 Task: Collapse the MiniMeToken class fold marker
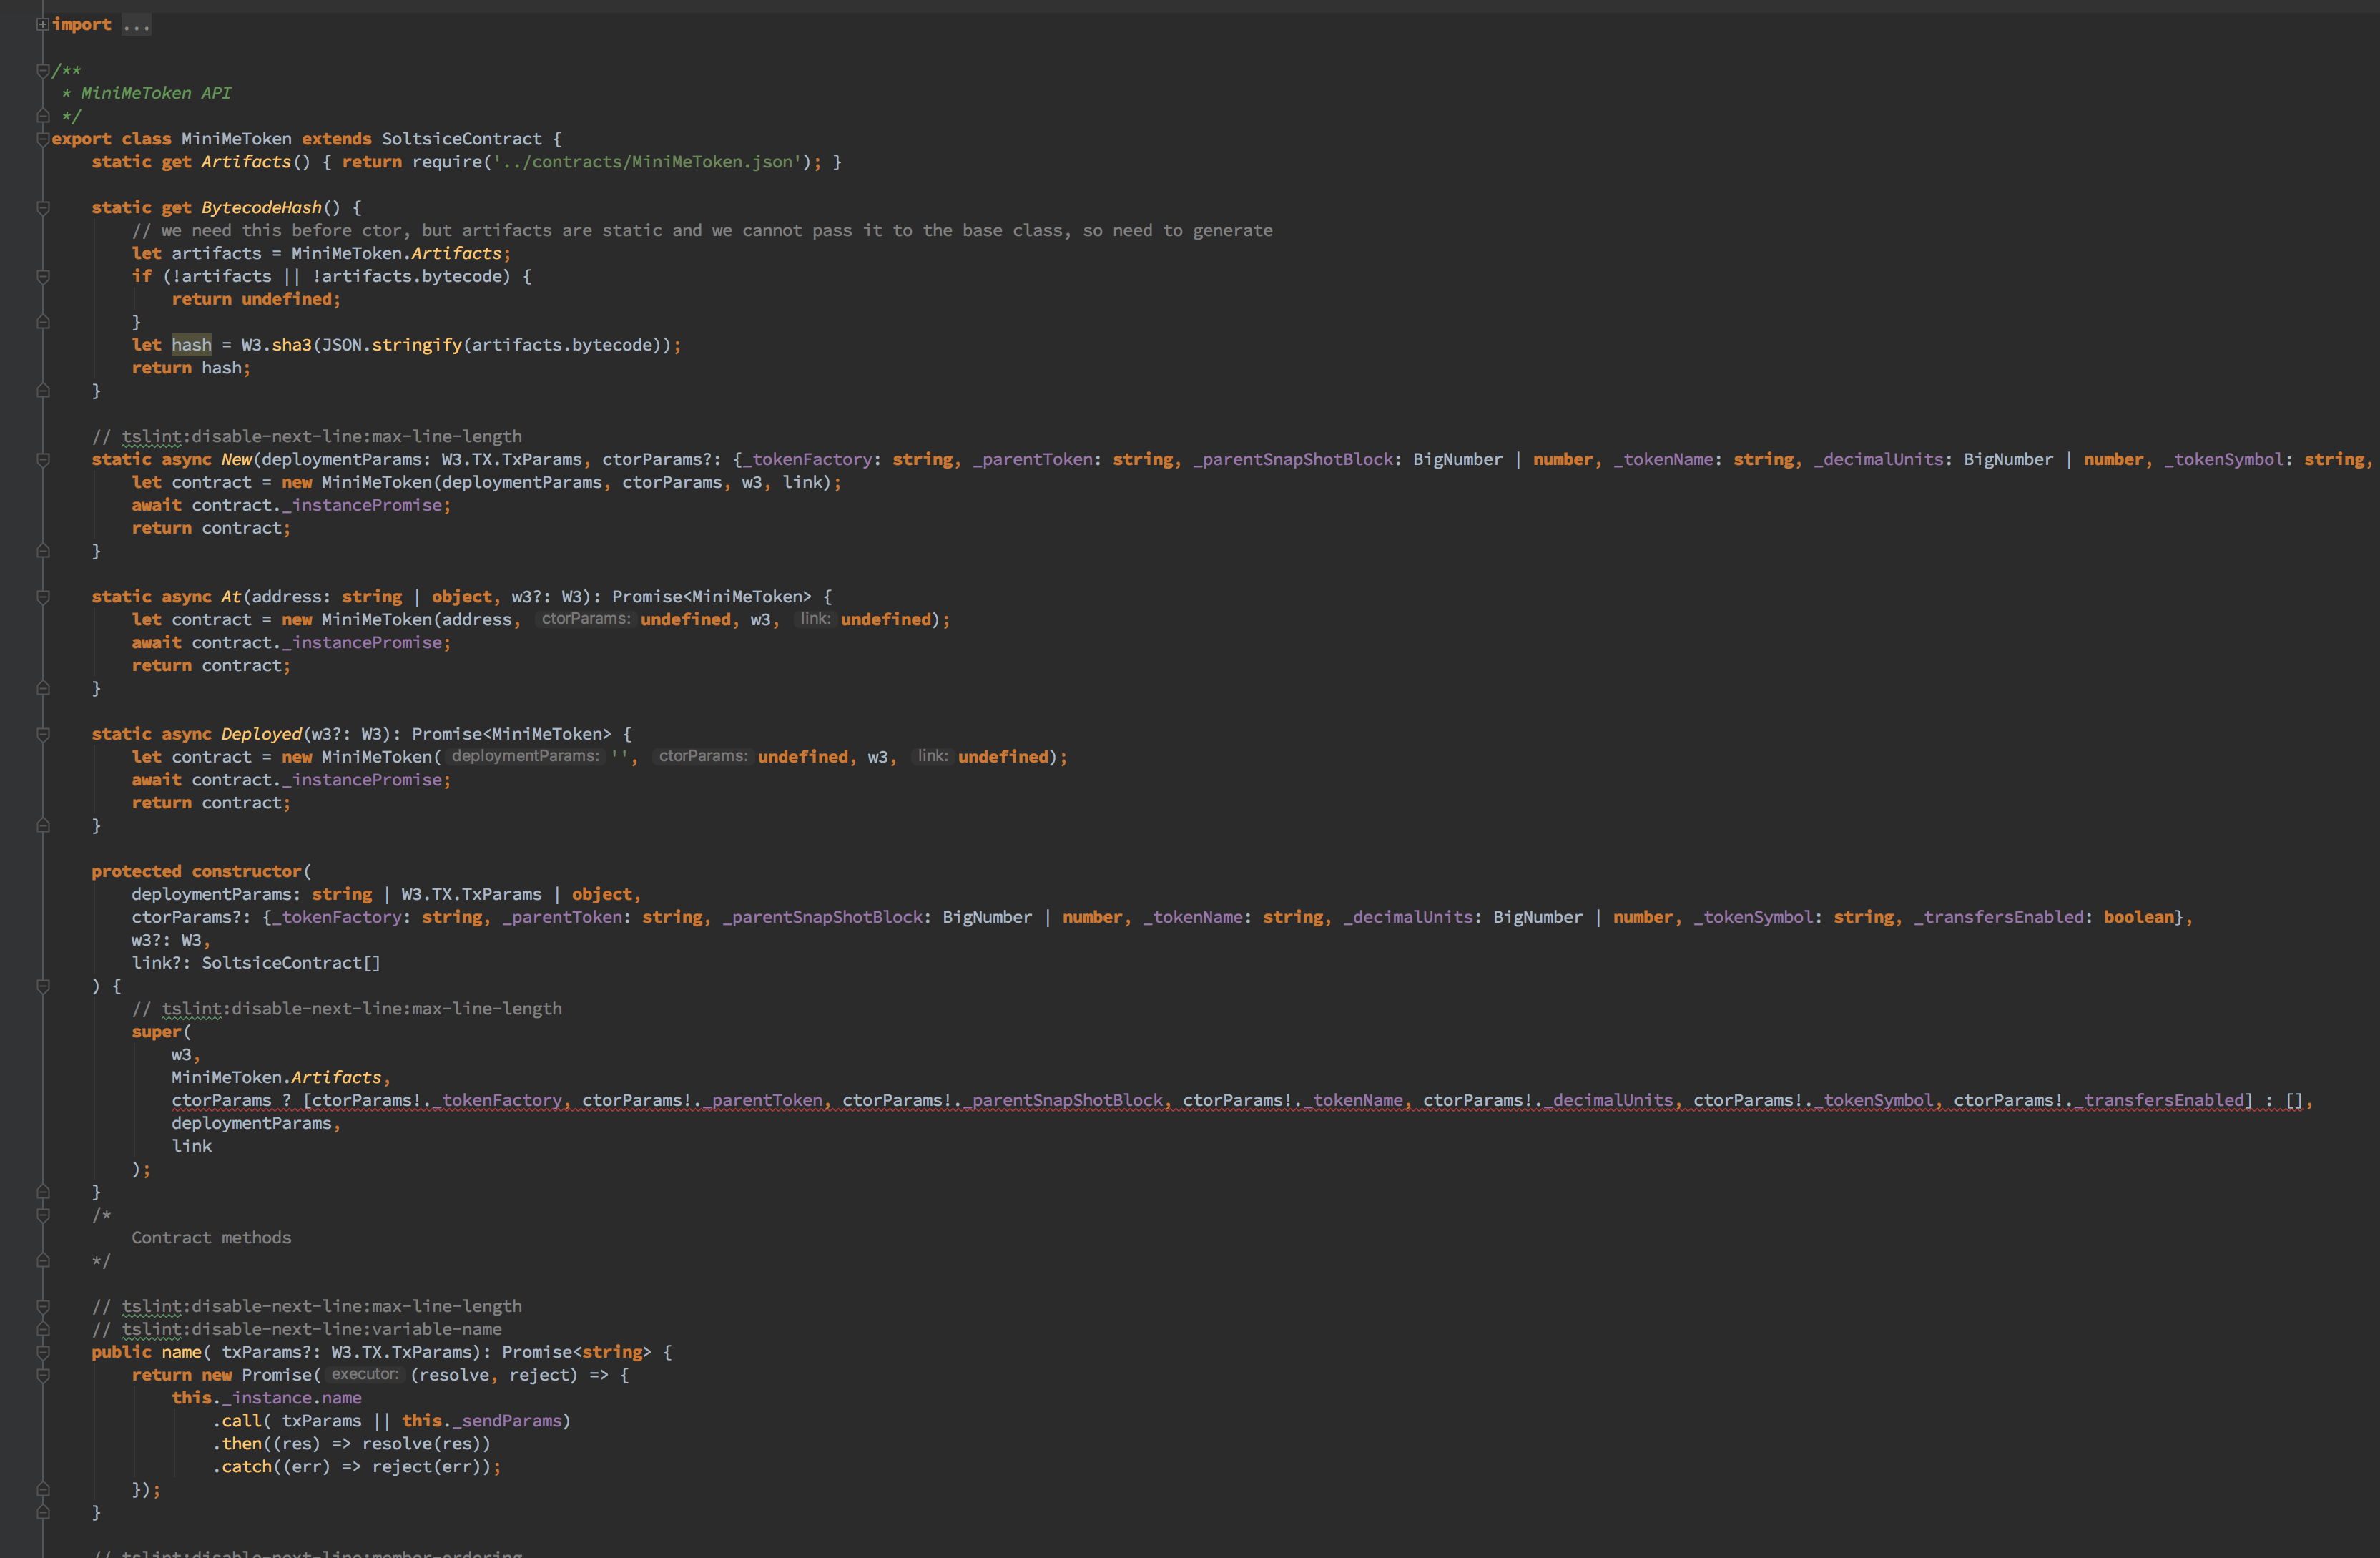pos(42,139)
